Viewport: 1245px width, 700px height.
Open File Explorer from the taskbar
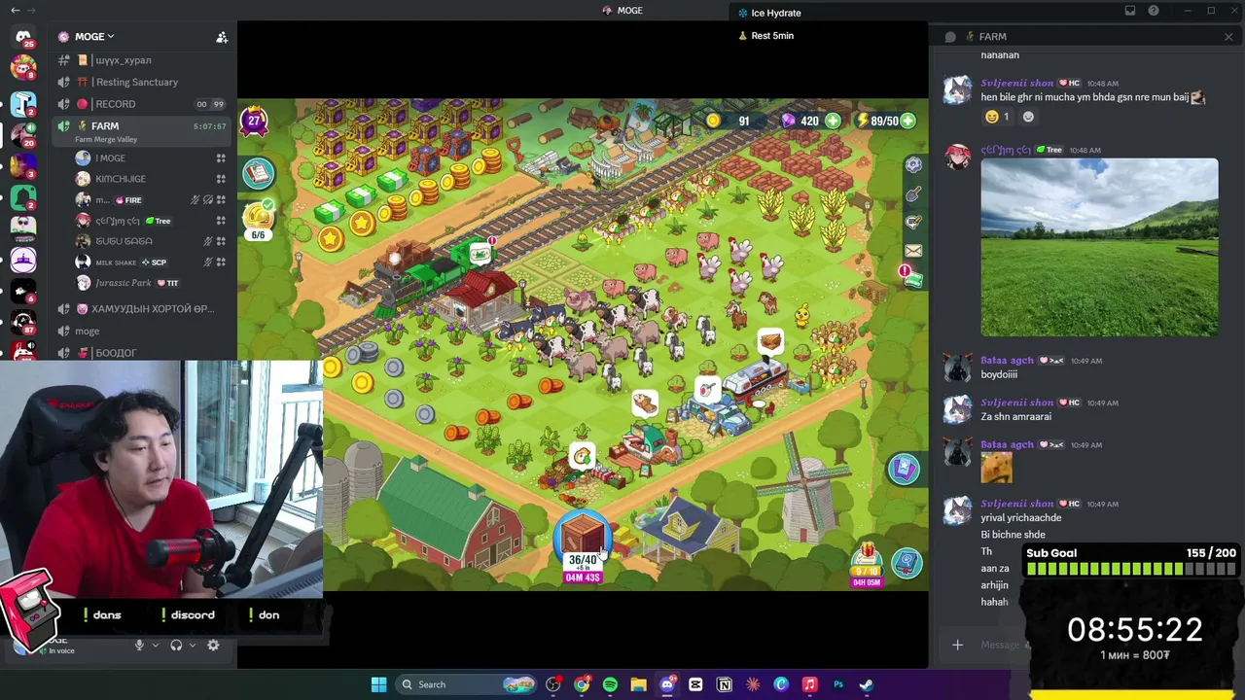coord(638,684)
